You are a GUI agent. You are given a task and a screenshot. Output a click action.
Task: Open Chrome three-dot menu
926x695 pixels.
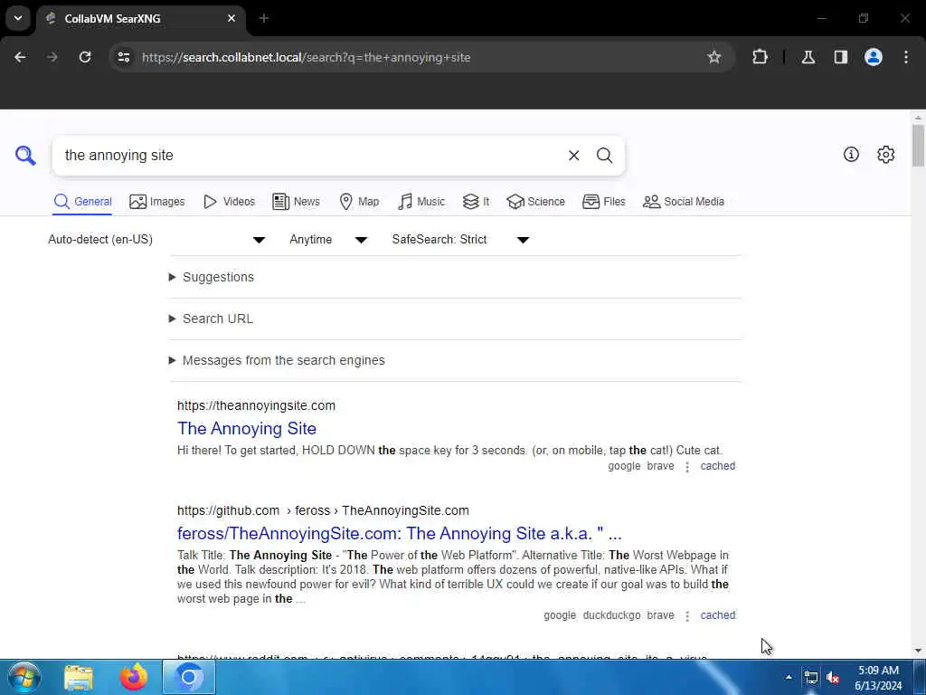click(906, 57)
